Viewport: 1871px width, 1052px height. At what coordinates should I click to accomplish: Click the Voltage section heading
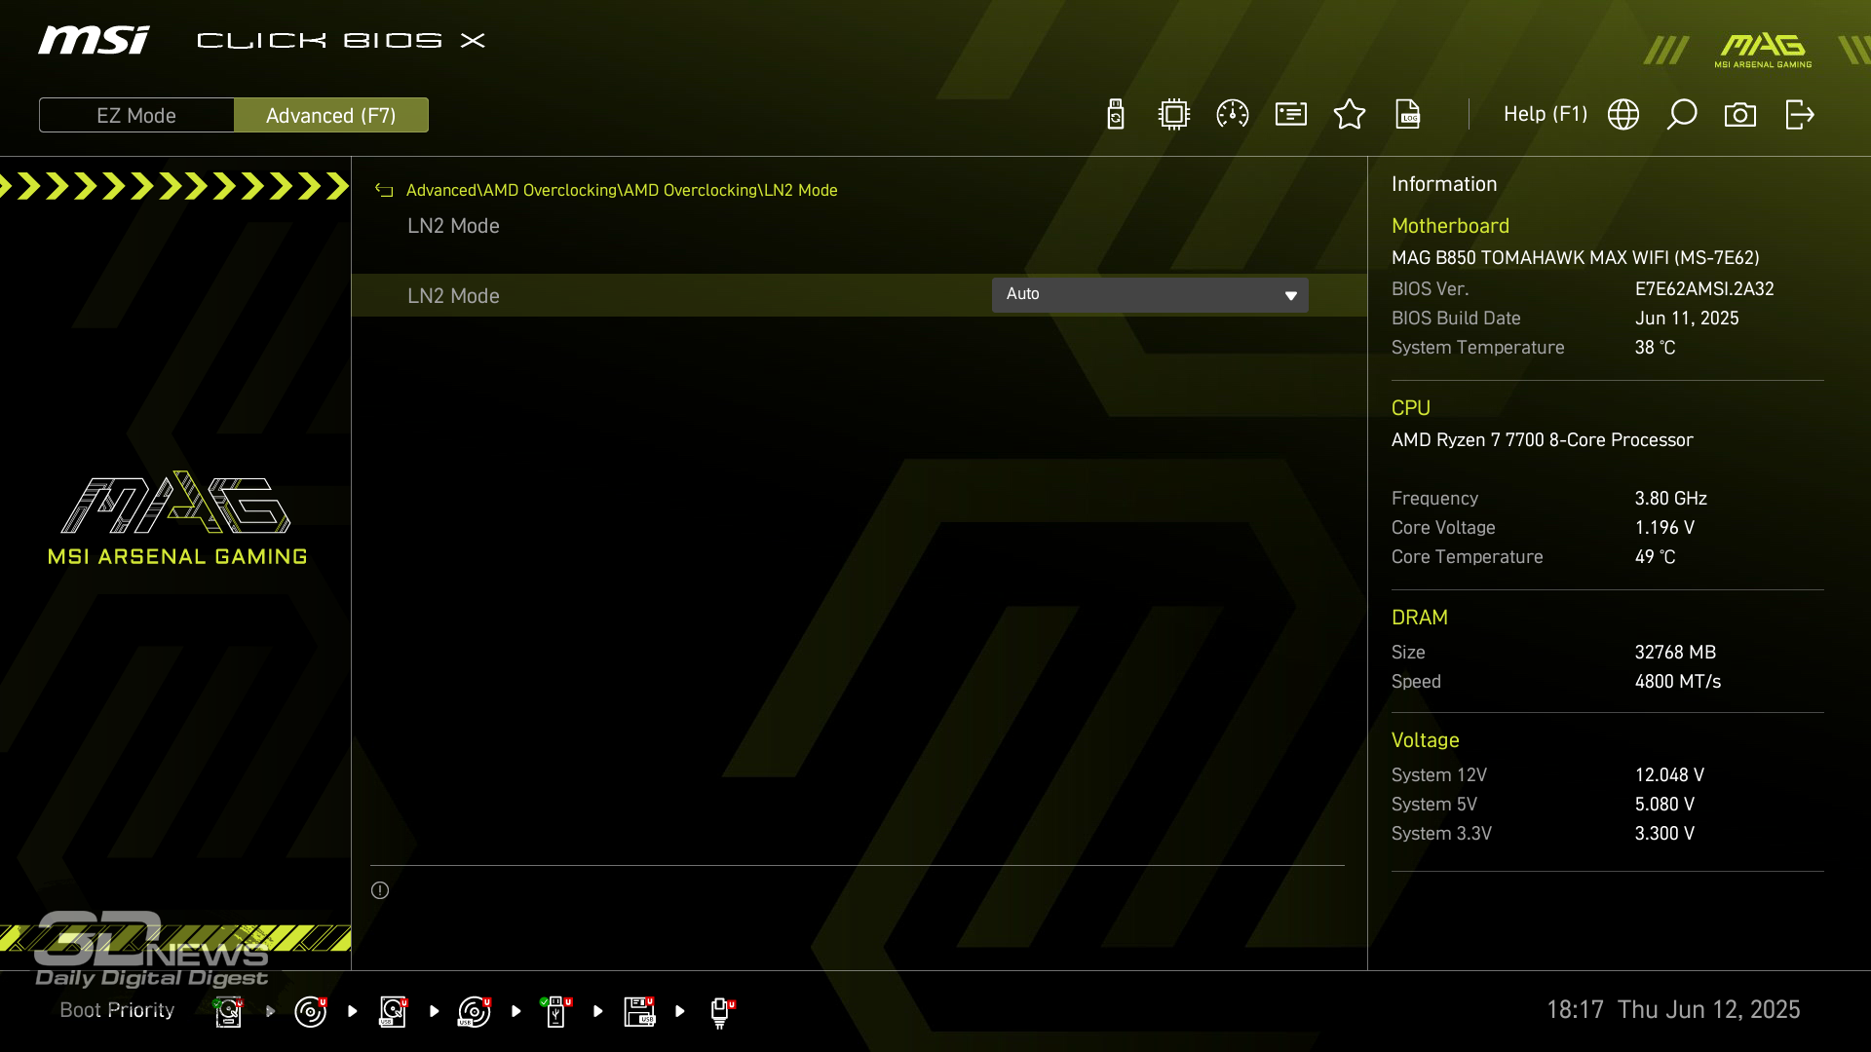(x=1425, y=740)
